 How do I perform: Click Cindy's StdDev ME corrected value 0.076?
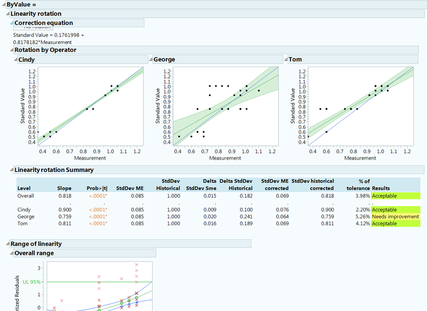tap(282, 209)
